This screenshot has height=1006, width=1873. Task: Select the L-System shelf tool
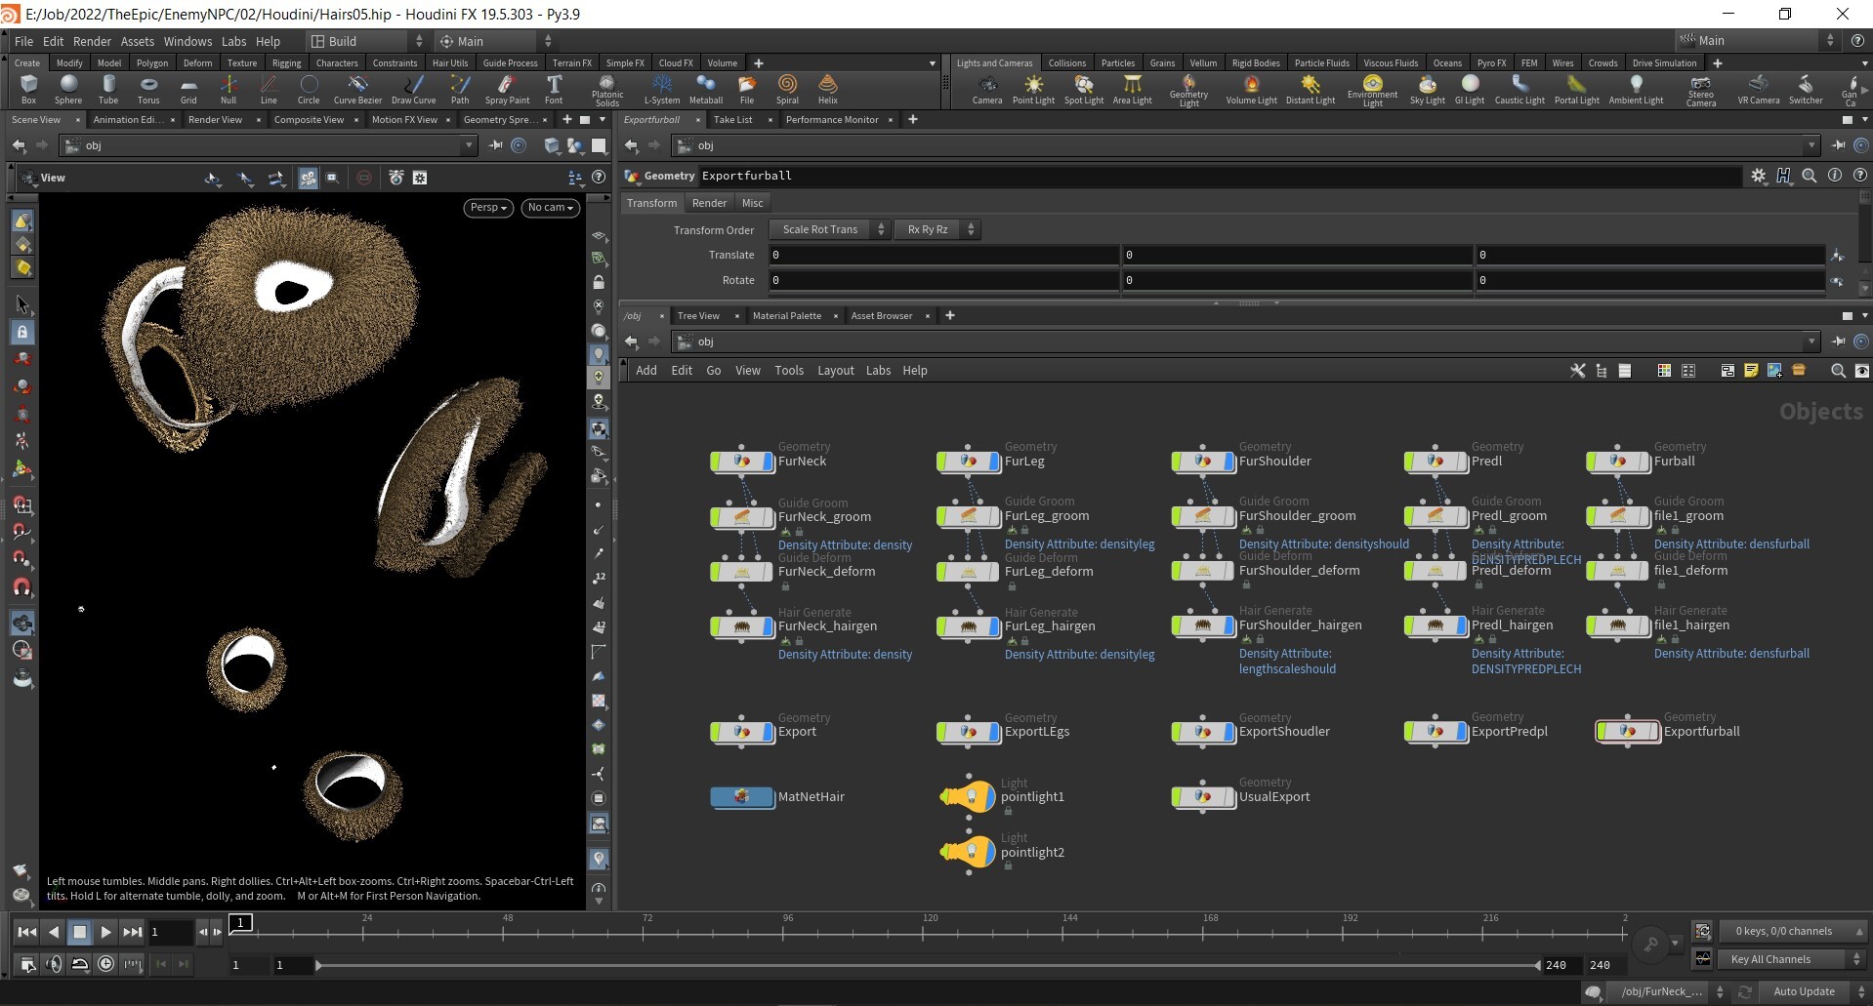(x=662, y=90)
